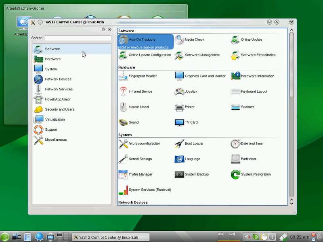Open Software Repositories
This screenshot has height=242, width=323.
[253, 55]
